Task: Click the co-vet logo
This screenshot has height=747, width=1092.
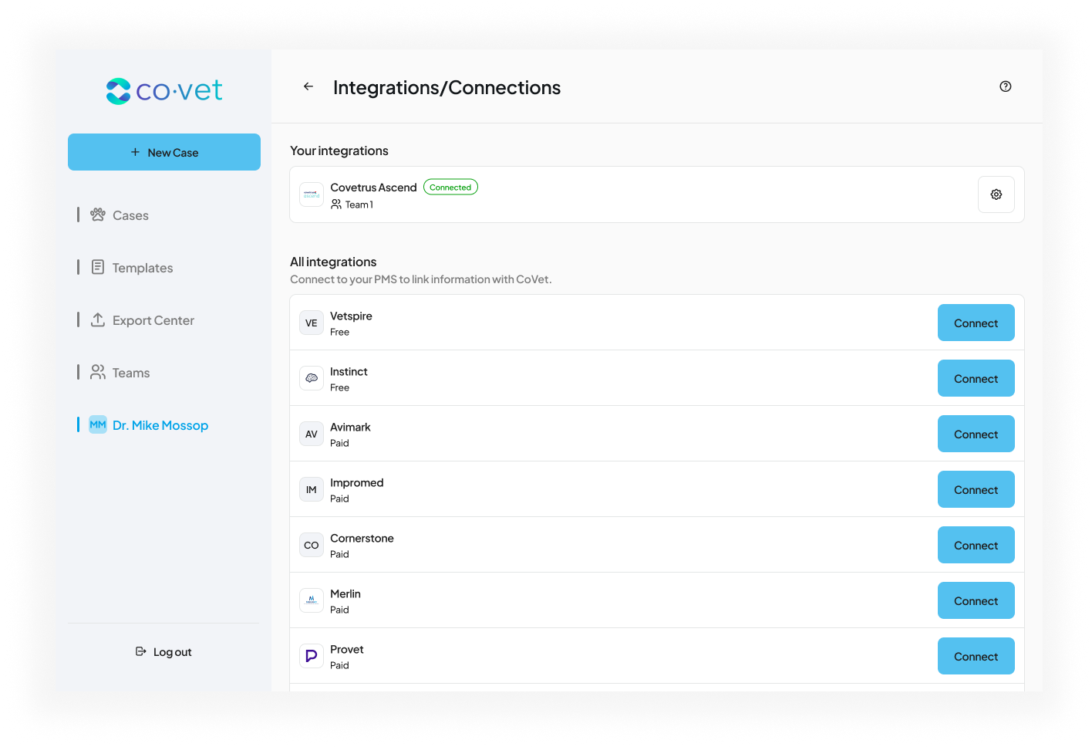Action: 164,91
